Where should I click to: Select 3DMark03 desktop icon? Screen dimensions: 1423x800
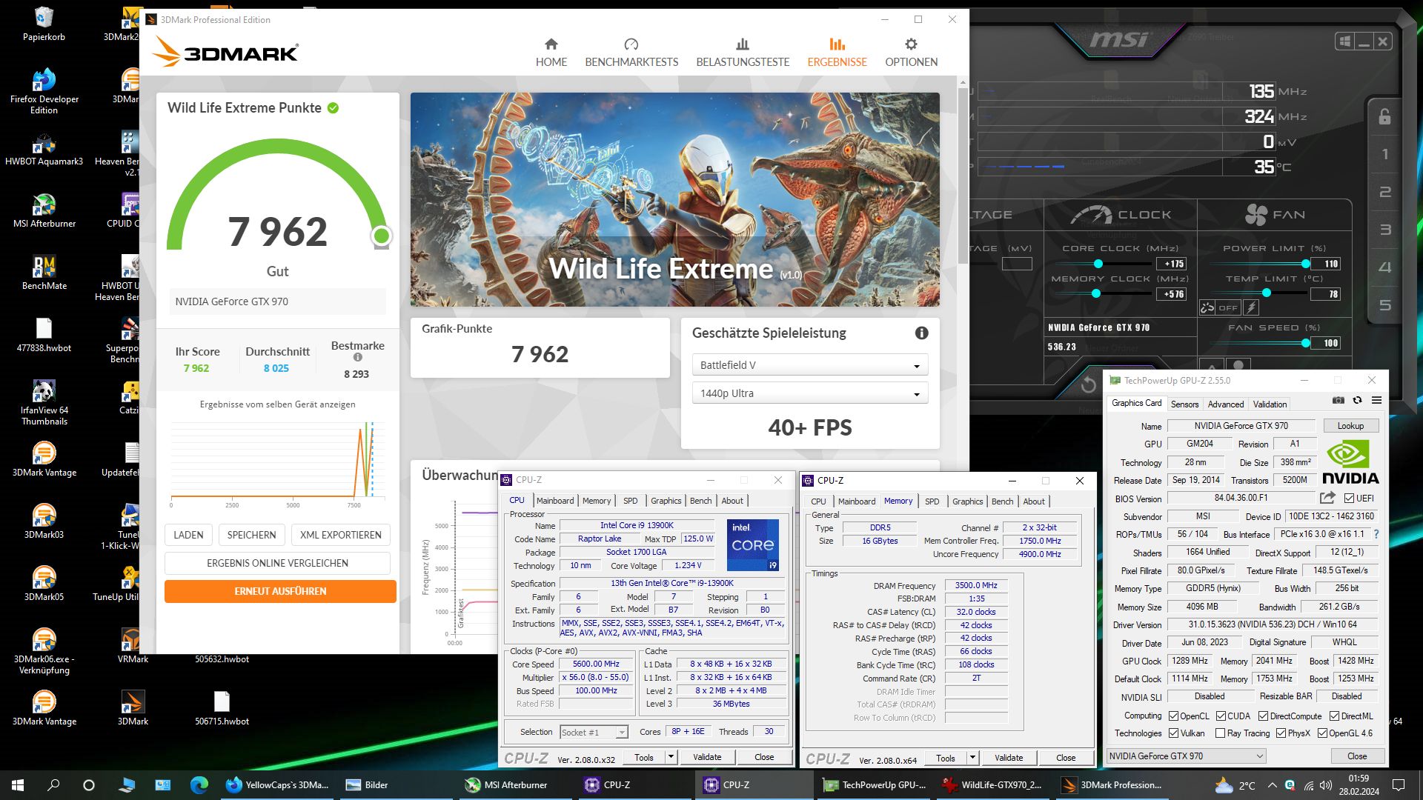click(44, 521)
